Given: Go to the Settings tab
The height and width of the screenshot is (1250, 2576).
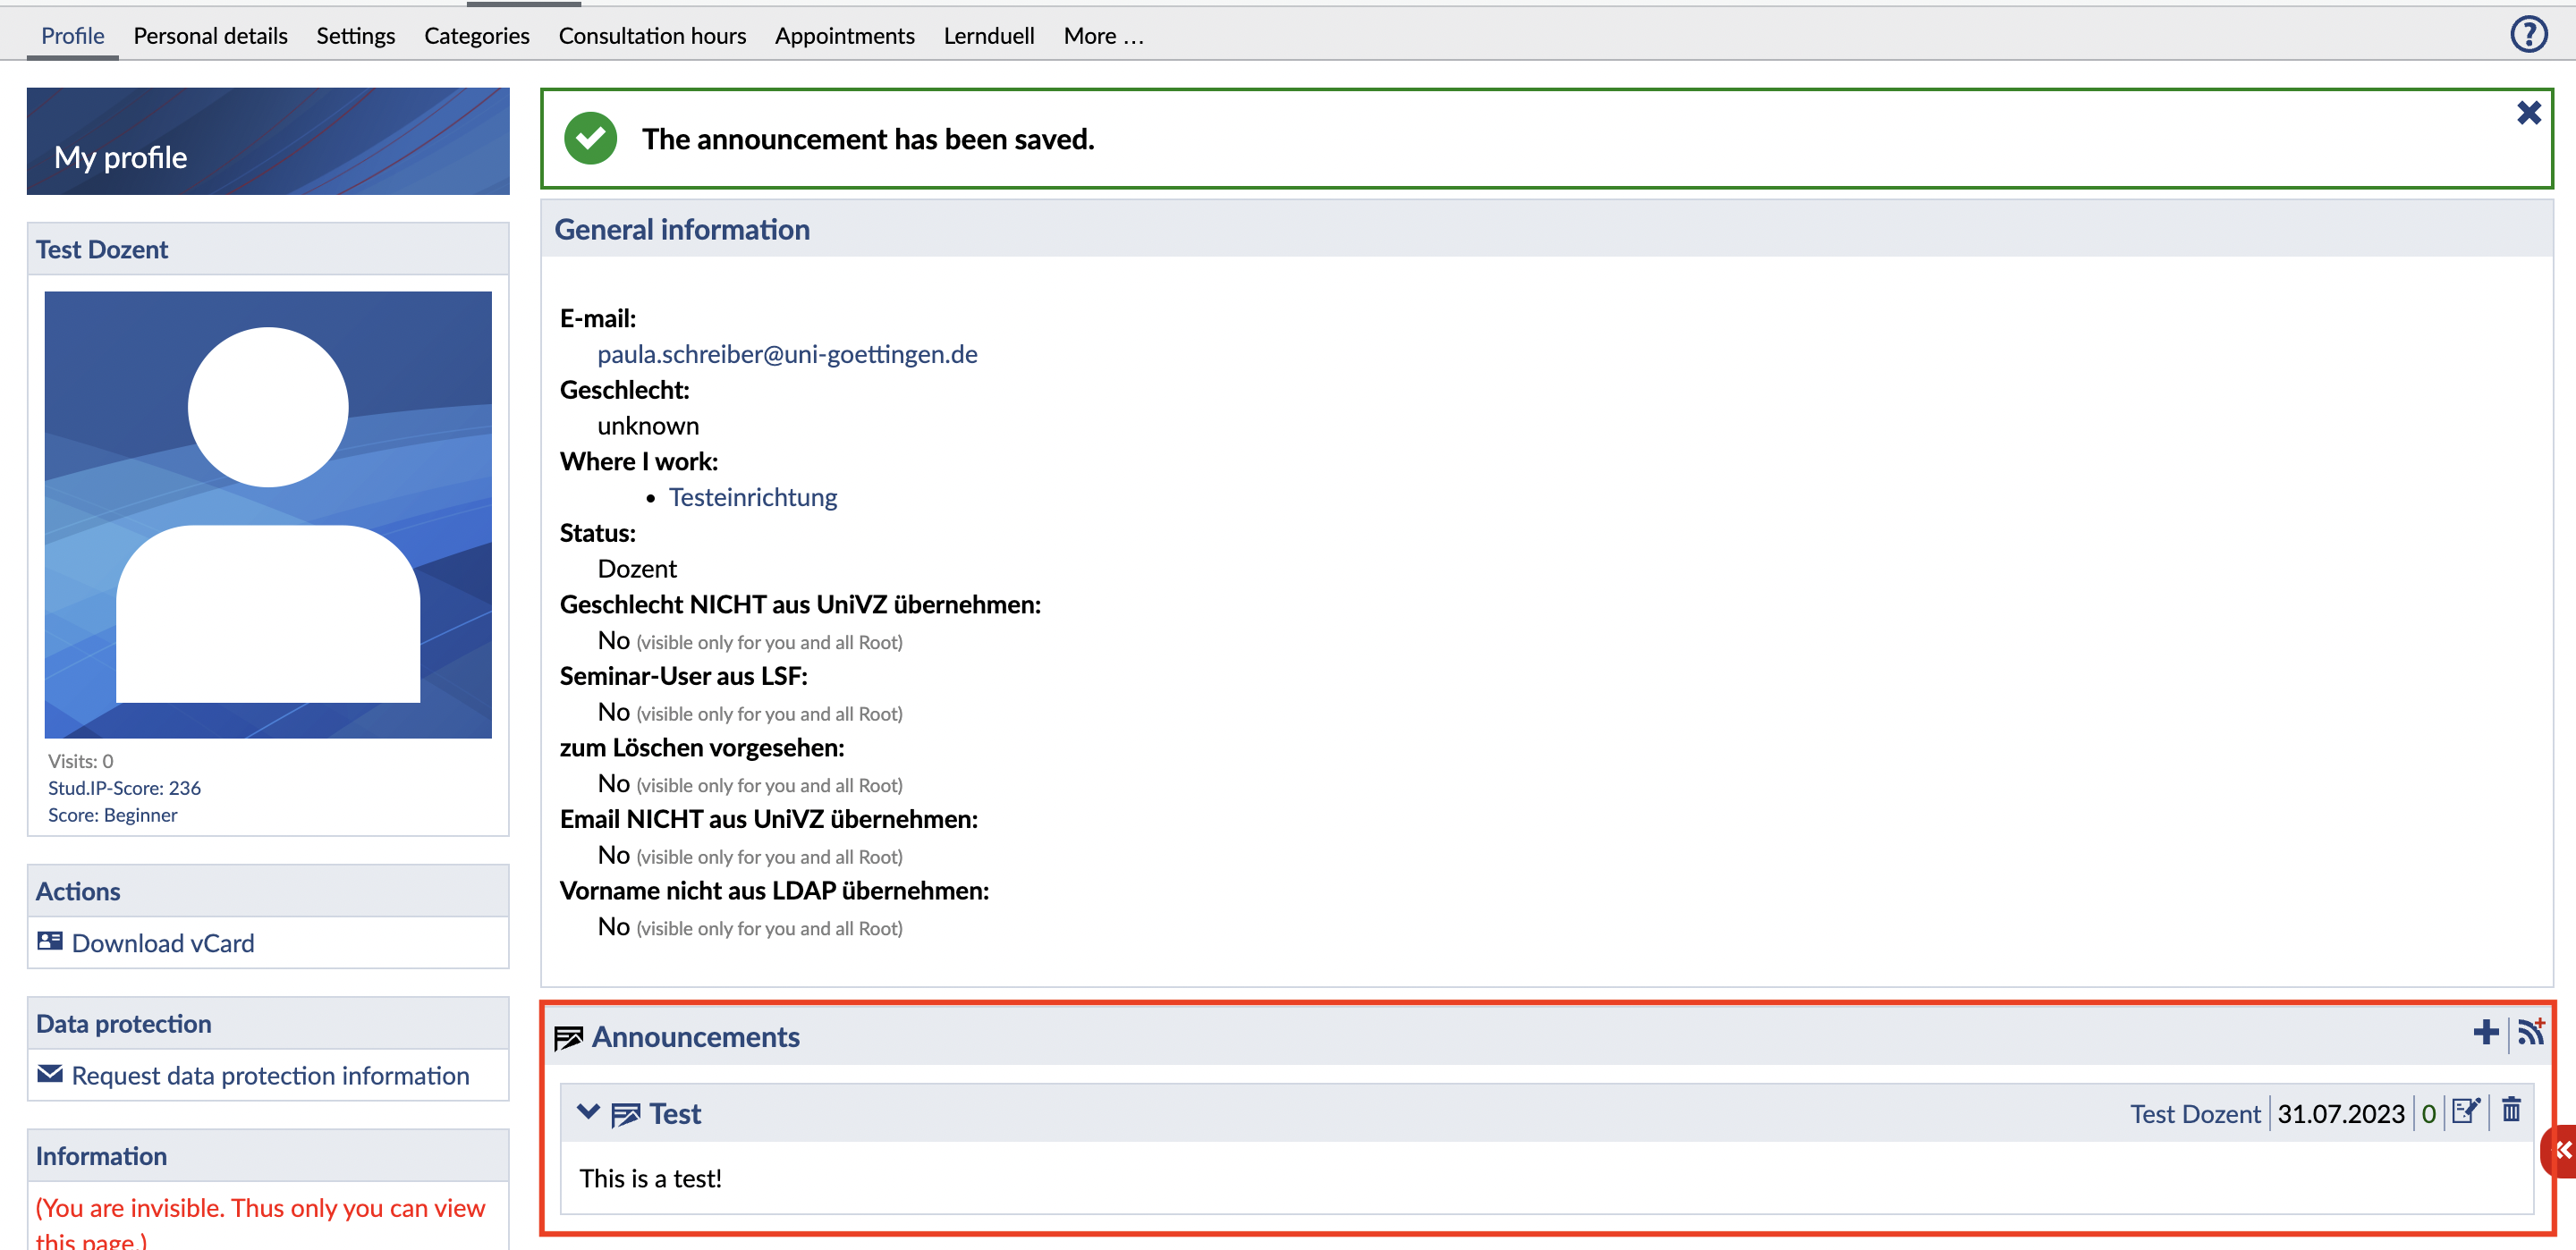Looking at the screenshot, I should point(355,36).
